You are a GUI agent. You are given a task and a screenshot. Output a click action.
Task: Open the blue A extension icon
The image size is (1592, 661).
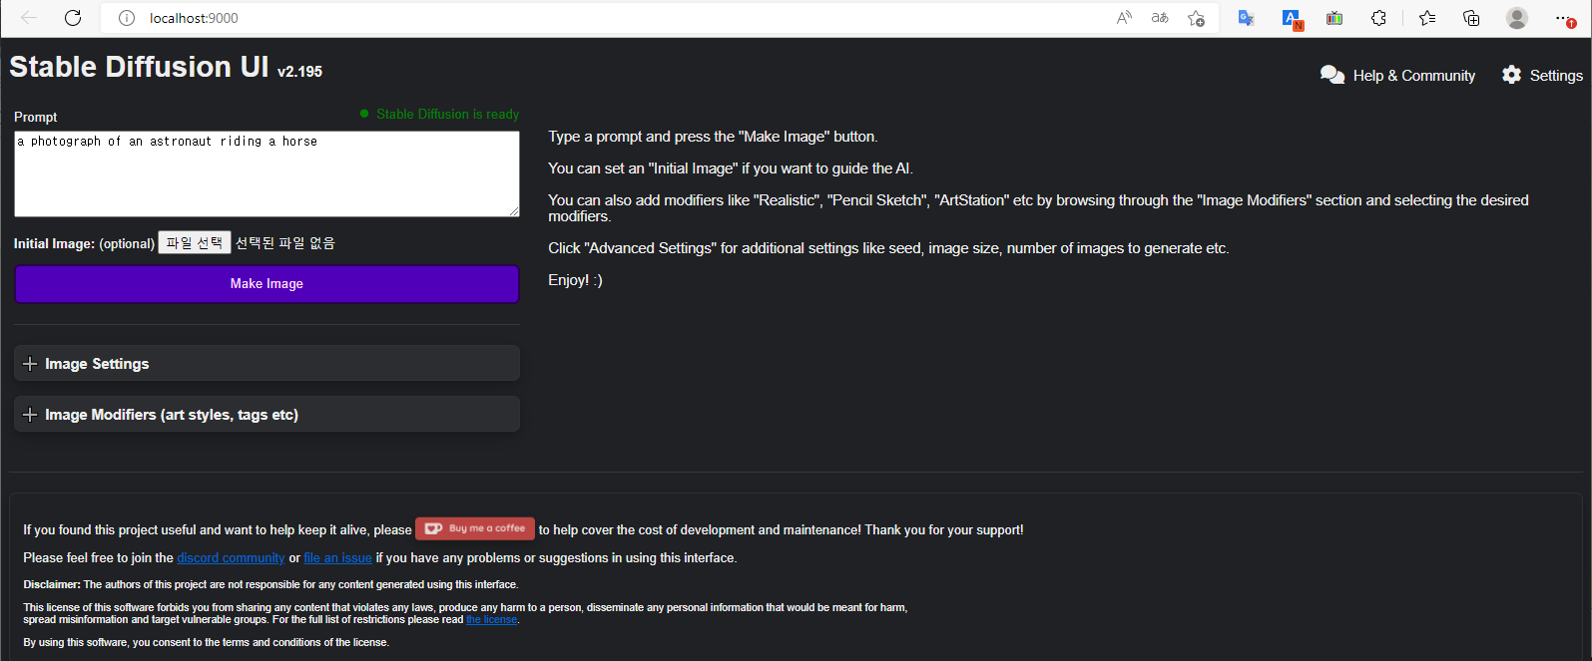[x=1292, y=19]
